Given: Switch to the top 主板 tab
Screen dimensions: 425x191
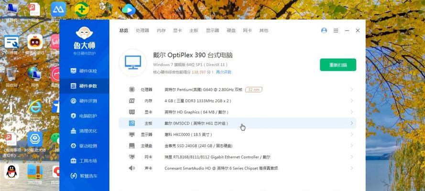Looking at the screenshot, I should 194,31.
